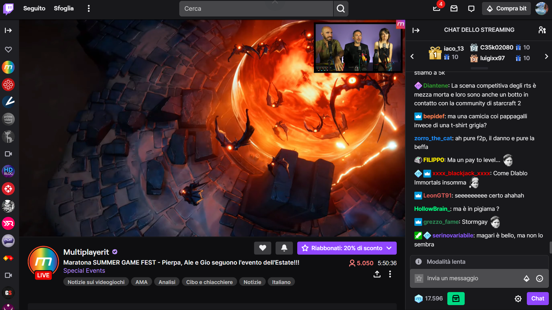The height and width of the screenshot is (310, 552).
Task: Open the Multiplayerit channel avatar
Action: [43, 262]
